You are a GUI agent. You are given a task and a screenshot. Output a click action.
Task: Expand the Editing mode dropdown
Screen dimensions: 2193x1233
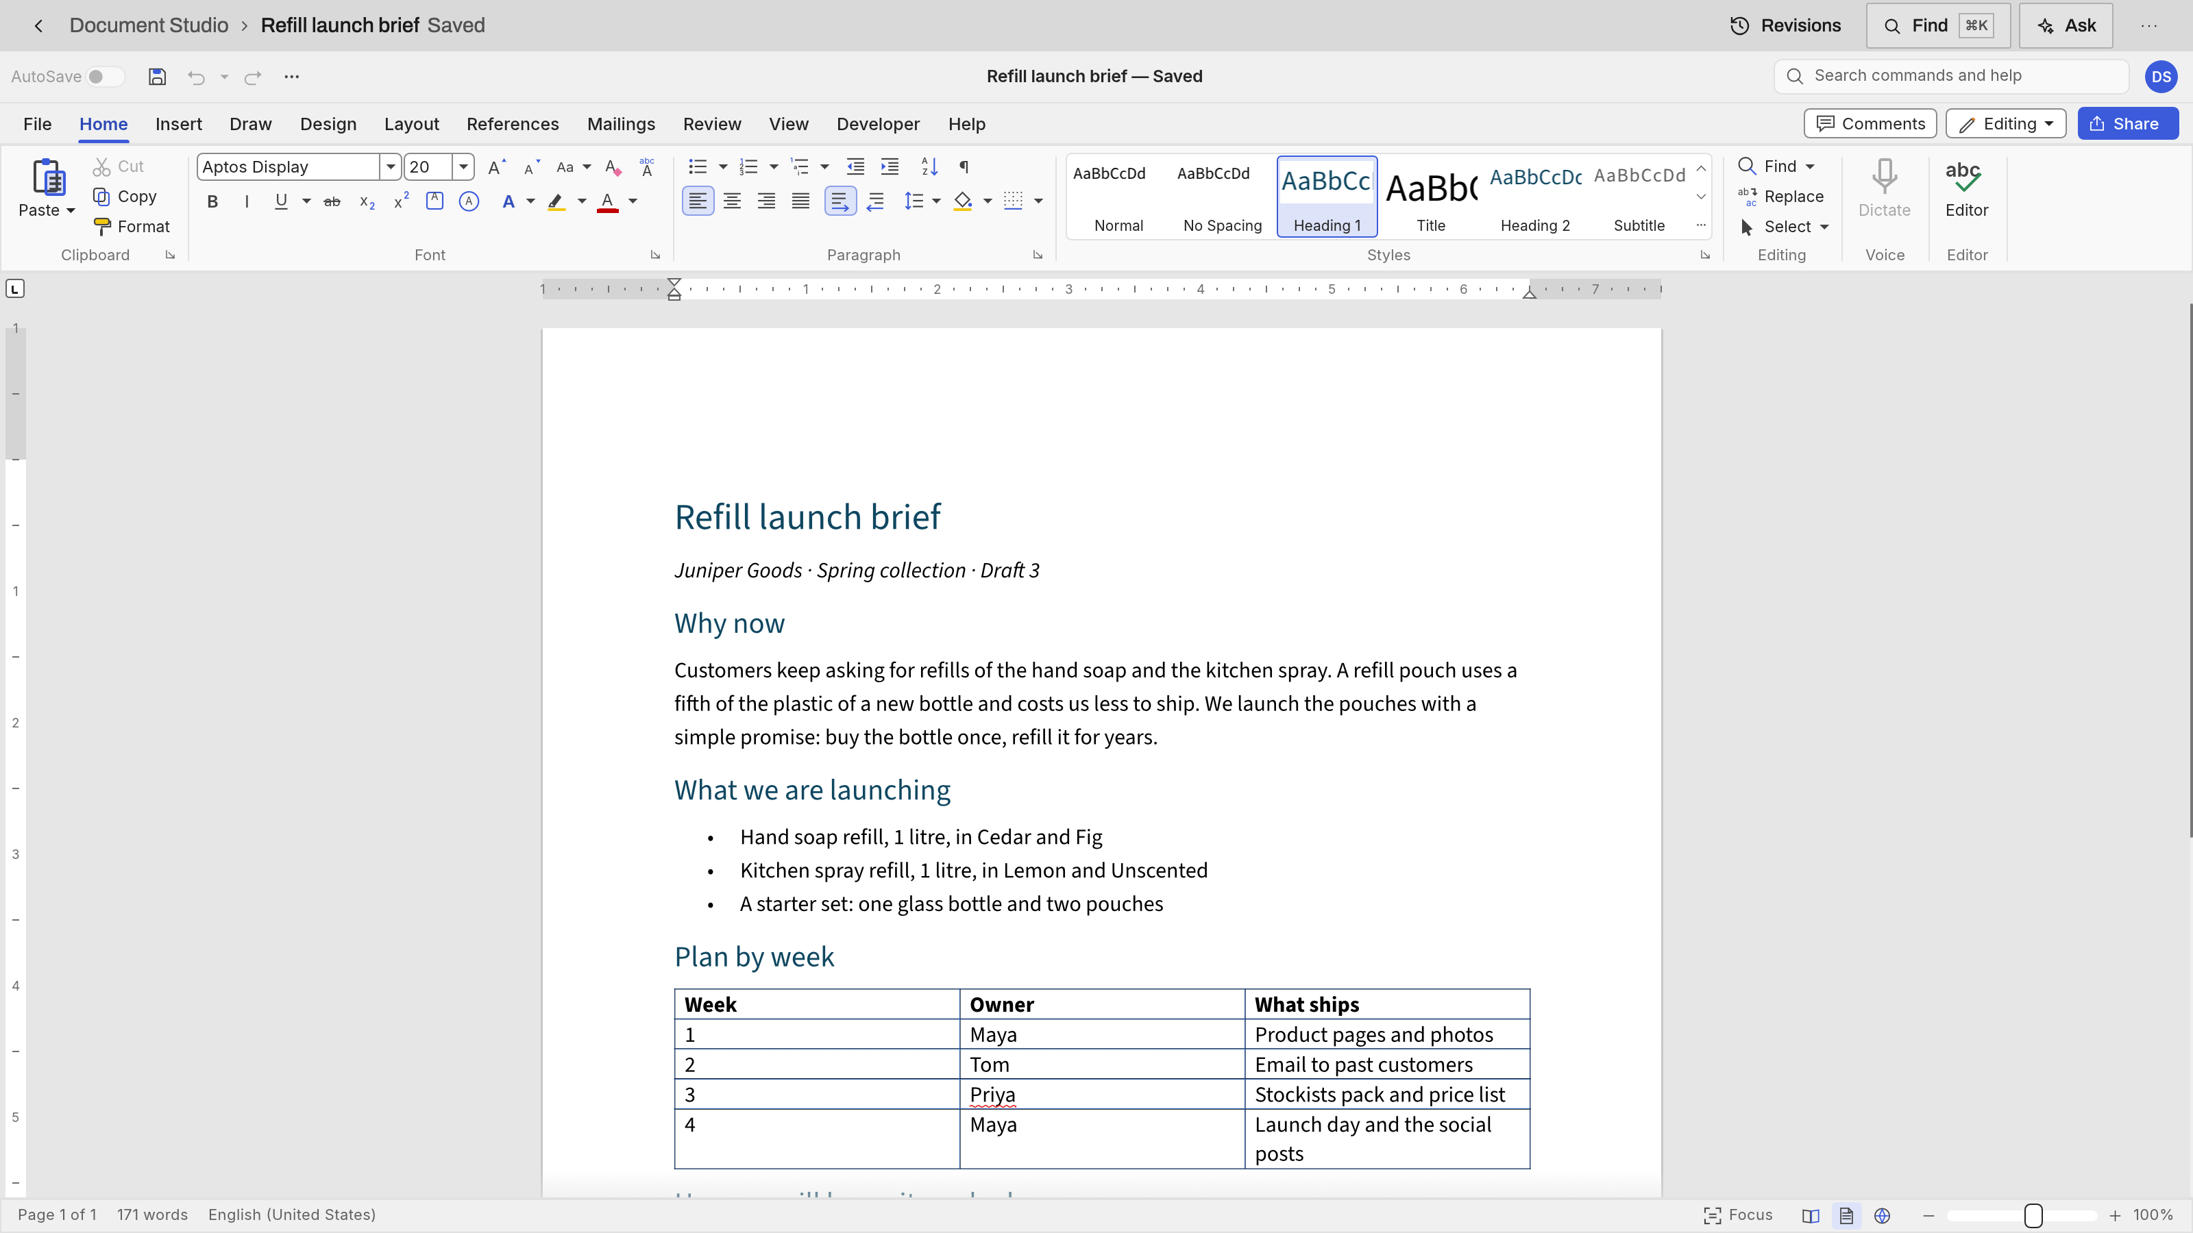pos(2006,123)
